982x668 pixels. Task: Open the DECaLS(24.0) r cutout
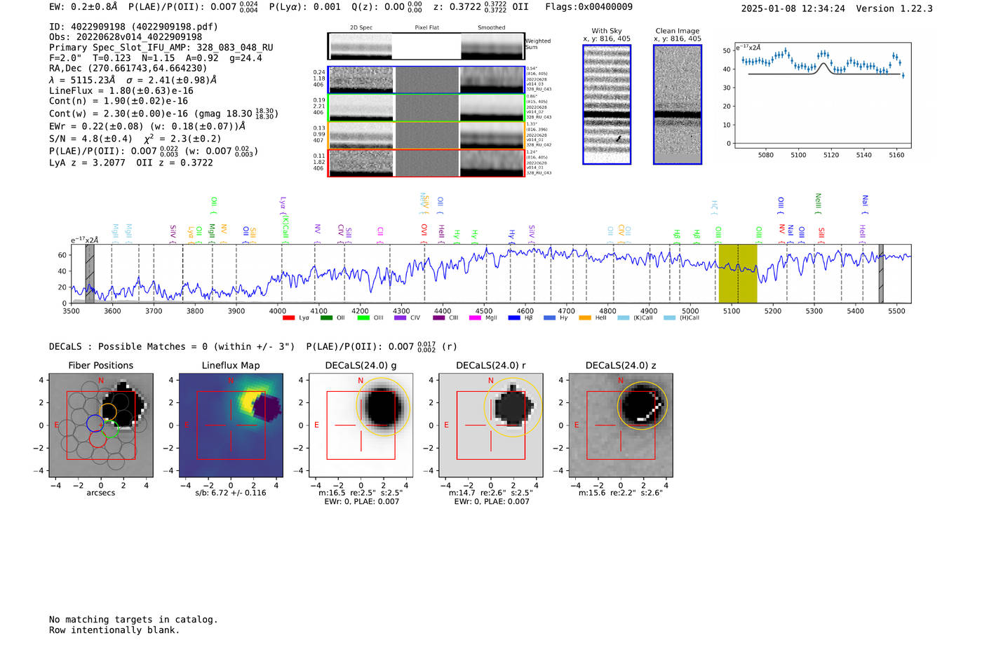click(490, 425)
